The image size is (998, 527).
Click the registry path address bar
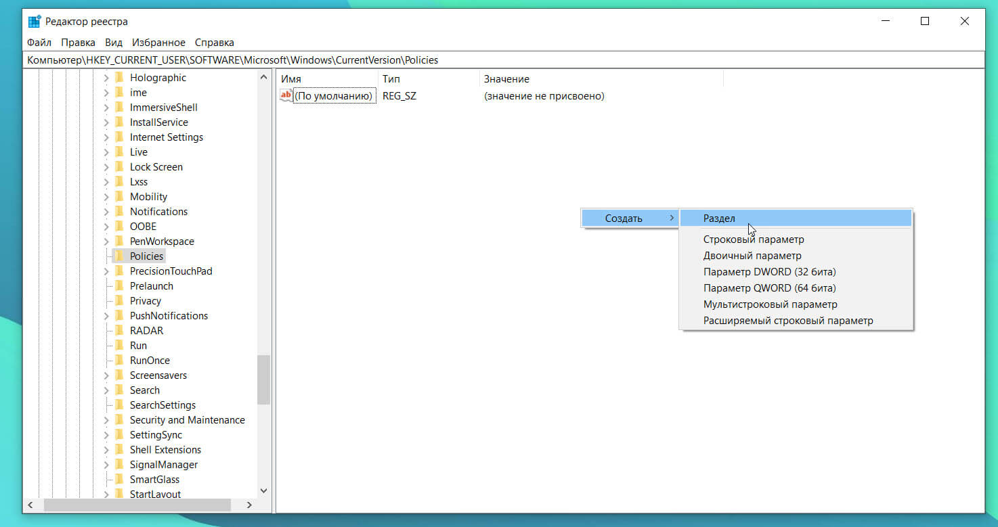(x=504, y=60)
